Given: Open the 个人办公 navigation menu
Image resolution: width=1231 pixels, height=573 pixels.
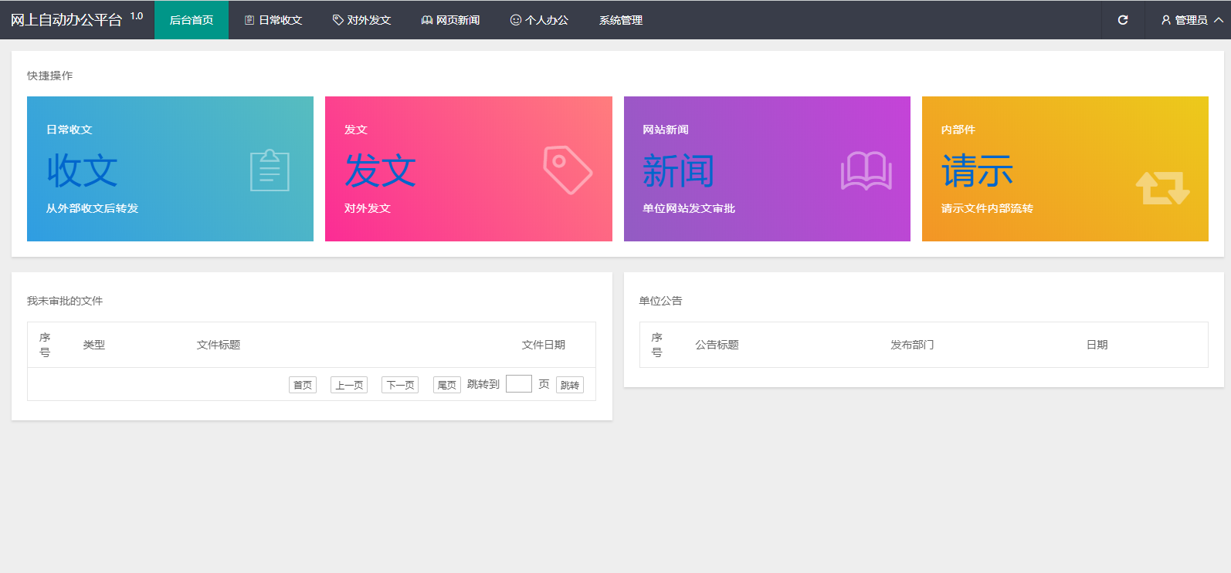Looking at the screenshot, I should pos(539,20).
